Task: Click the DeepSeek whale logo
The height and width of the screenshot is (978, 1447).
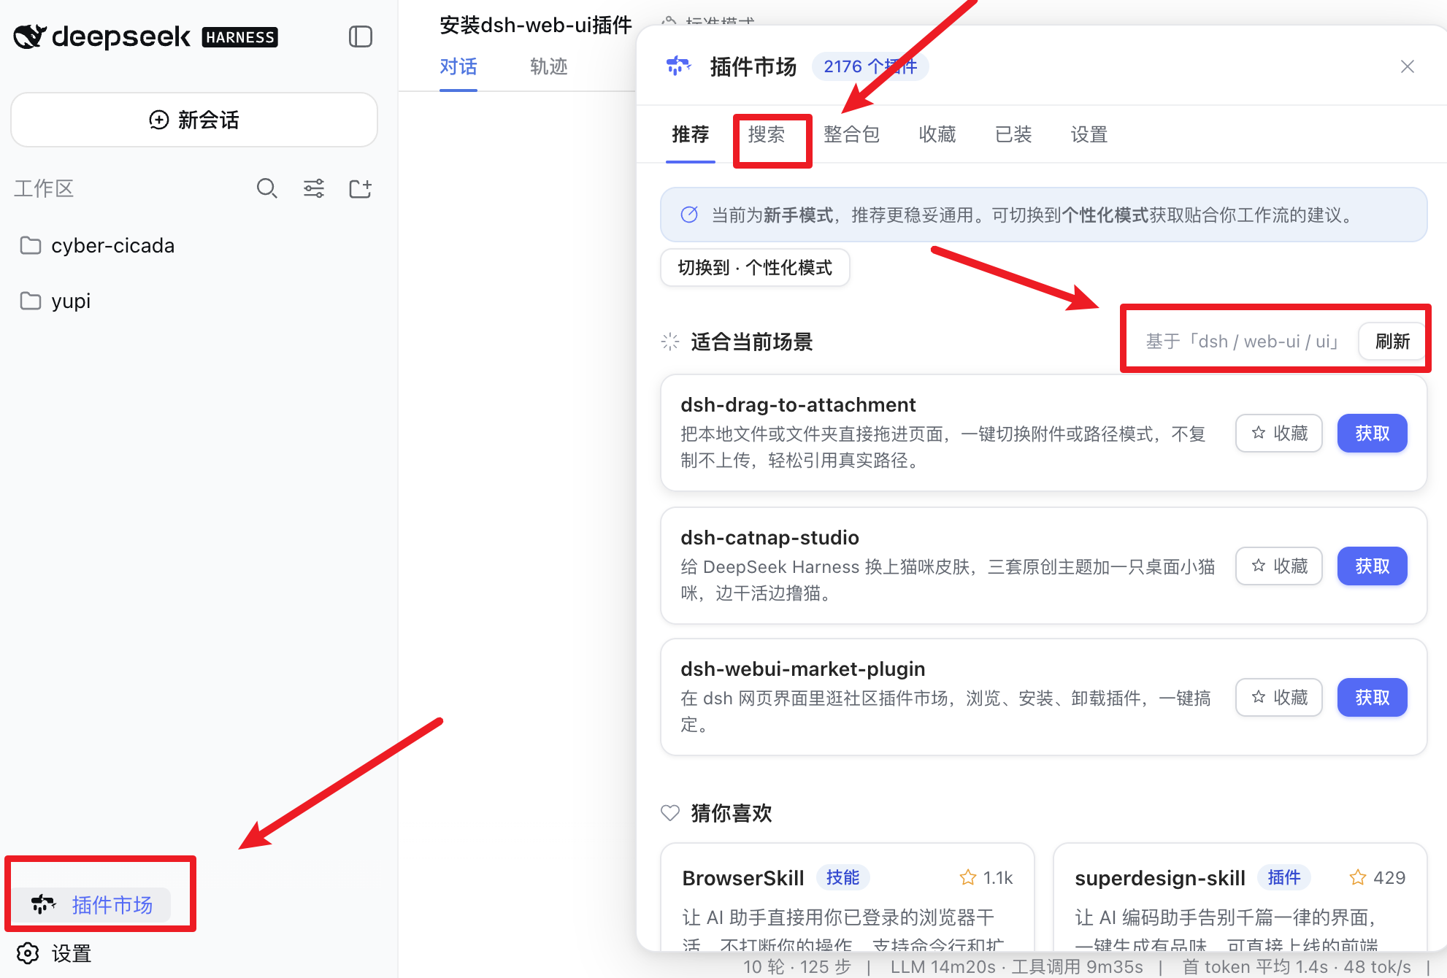Action: click(30, 36)
